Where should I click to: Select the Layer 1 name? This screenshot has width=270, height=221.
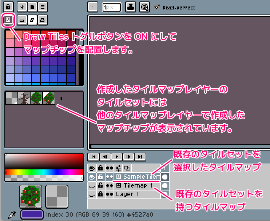coord(137,194)
